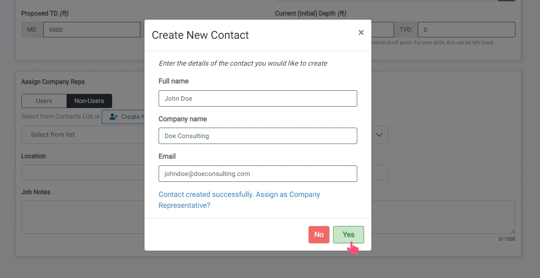Image resolution: width=540 pixels, height=278 pixels.
Task: Click the 0/1000 character counter
Action: click(507, 238)
